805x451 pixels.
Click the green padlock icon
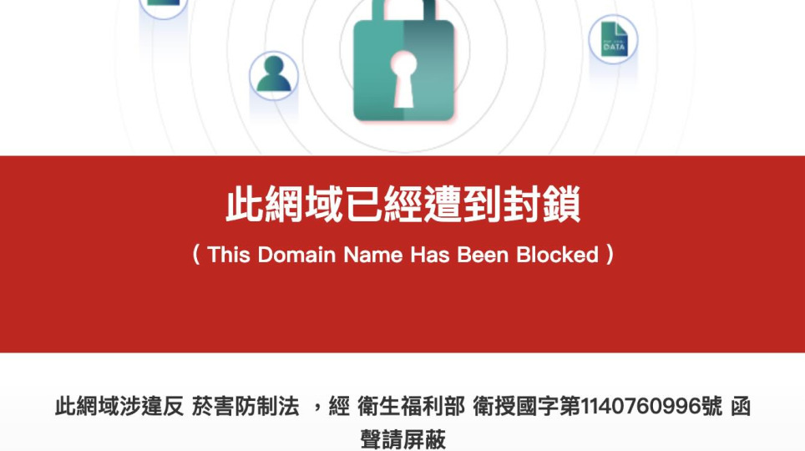coord(404,61)
